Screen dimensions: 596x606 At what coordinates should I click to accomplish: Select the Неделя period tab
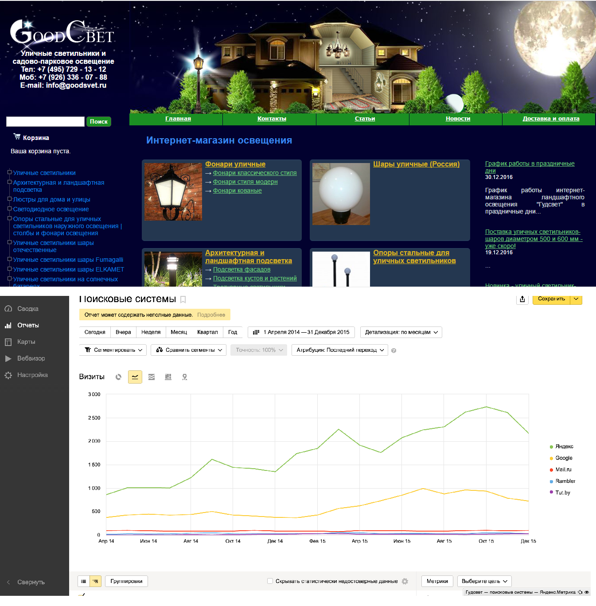[151, 332]
